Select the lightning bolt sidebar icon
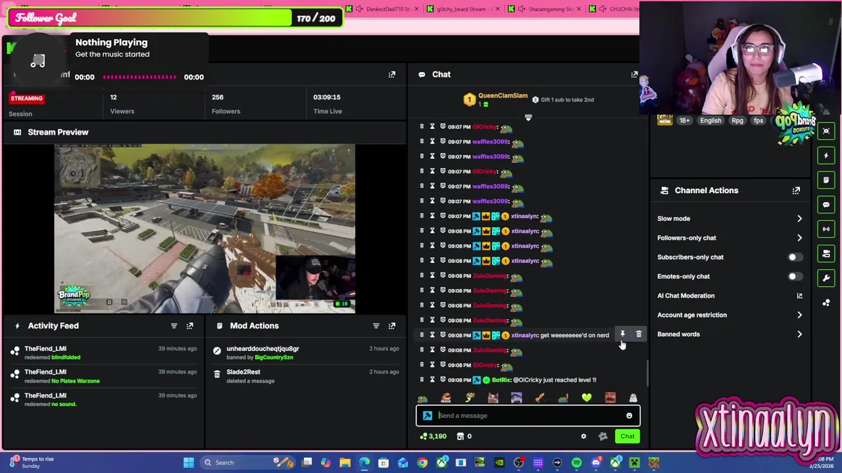The height and width of the screenshot is (473, 842). point(826,156)
